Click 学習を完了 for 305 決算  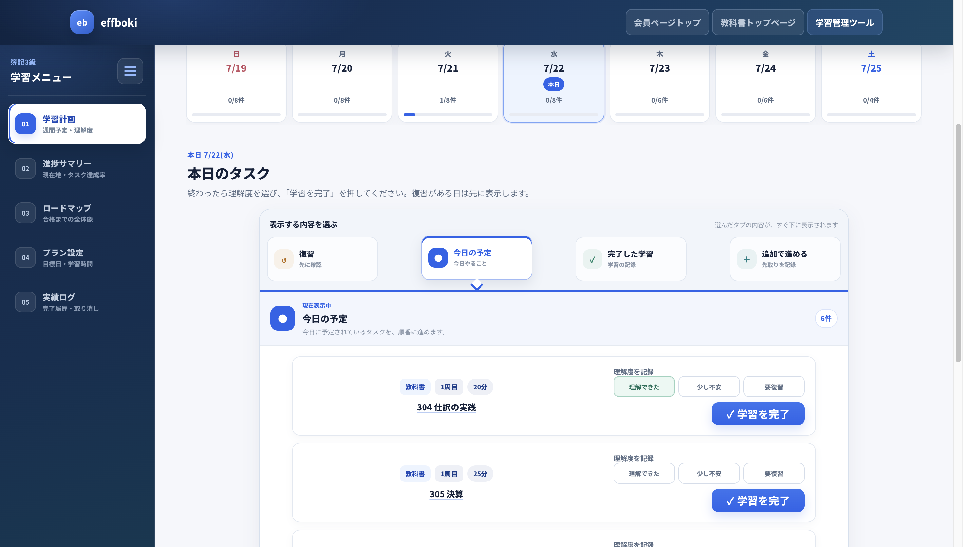[758, 501]
